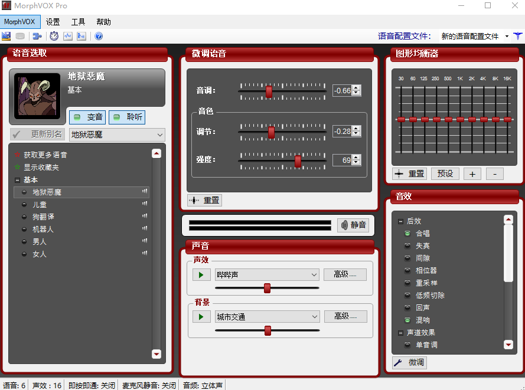
Task: Toggle the 混响 reverb effect
Action: coord(407,320)
